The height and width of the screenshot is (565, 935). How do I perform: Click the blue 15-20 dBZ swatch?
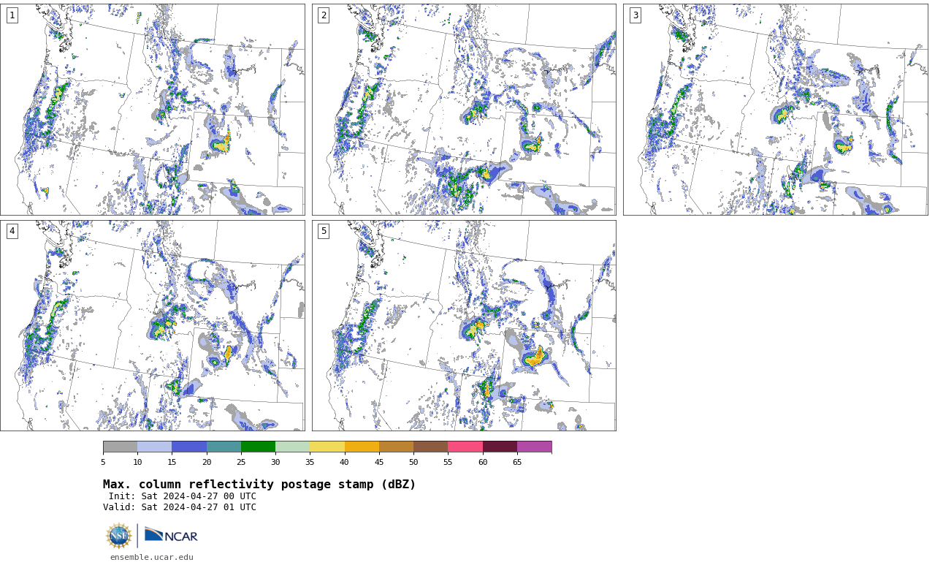(189, 447)
